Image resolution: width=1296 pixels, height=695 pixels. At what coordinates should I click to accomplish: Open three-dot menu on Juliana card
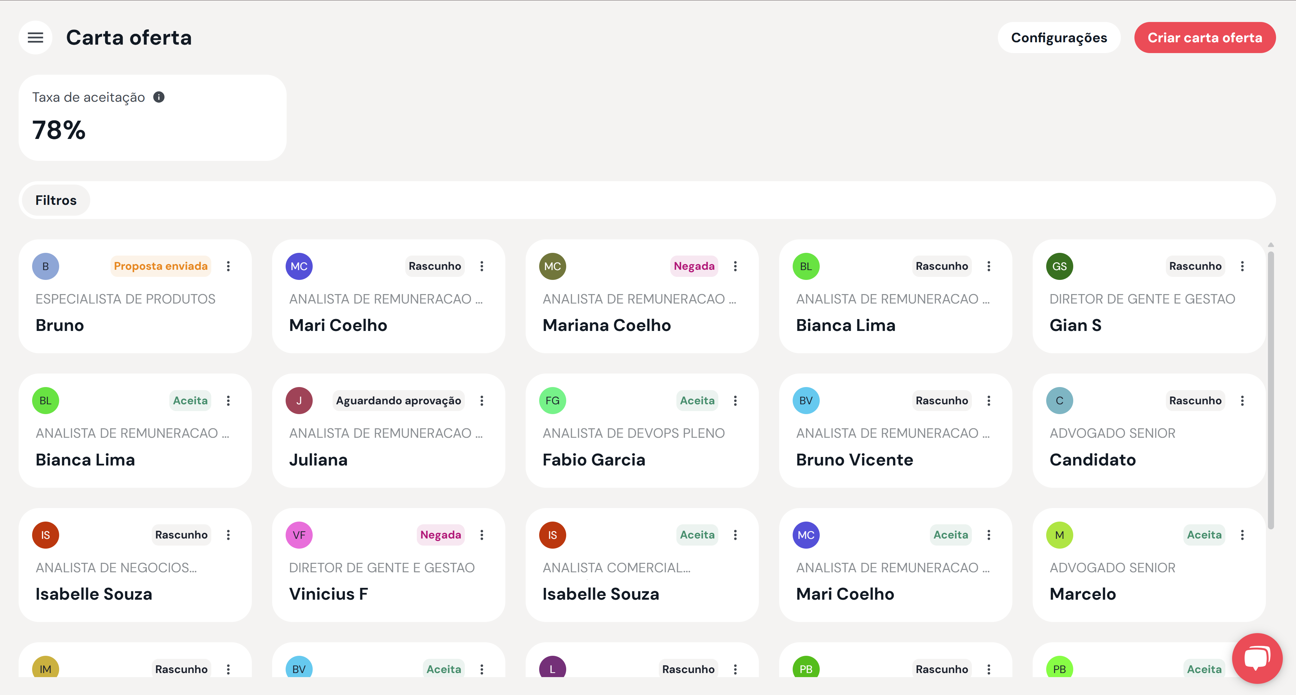point(482,401)
